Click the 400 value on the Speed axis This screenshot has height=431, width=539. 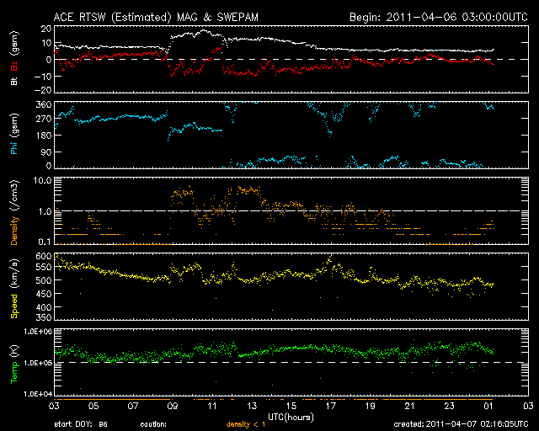coord(44,307)
